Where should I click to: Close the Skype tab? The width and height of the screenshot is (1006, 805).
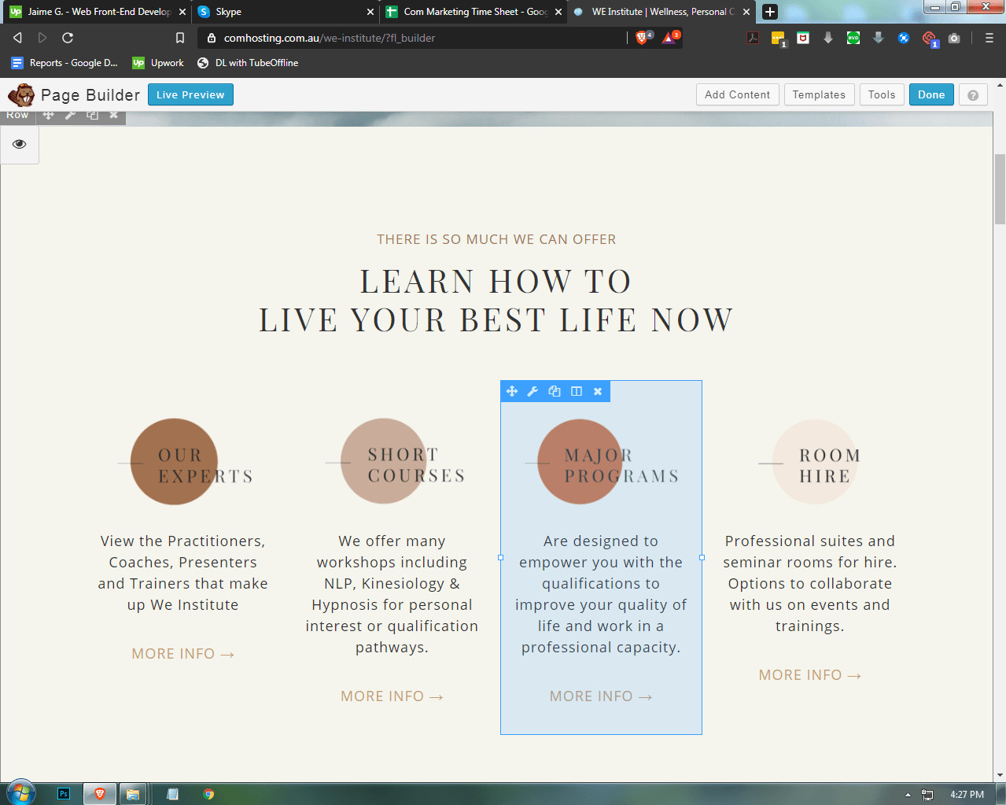point(370,12)
